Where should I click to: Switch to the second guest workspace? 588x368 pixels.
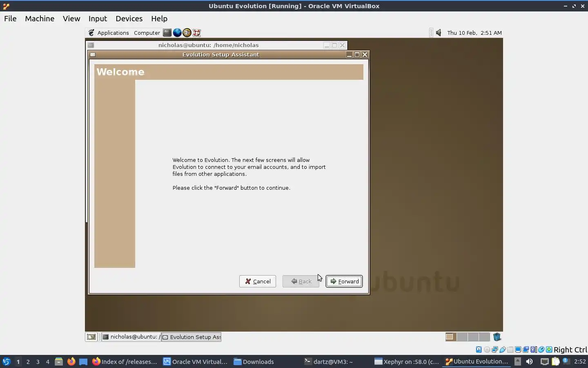462,337
